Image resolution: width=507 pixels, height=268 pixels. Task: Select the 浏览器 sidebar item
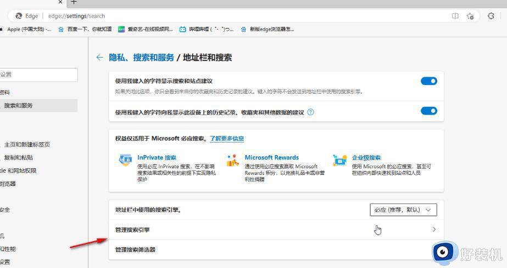coord(8,184)
